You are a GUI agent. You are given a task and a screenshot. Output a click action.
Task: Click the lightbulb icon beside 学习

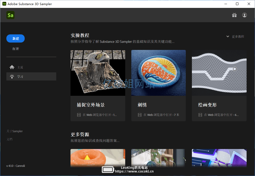pos(12,76)
